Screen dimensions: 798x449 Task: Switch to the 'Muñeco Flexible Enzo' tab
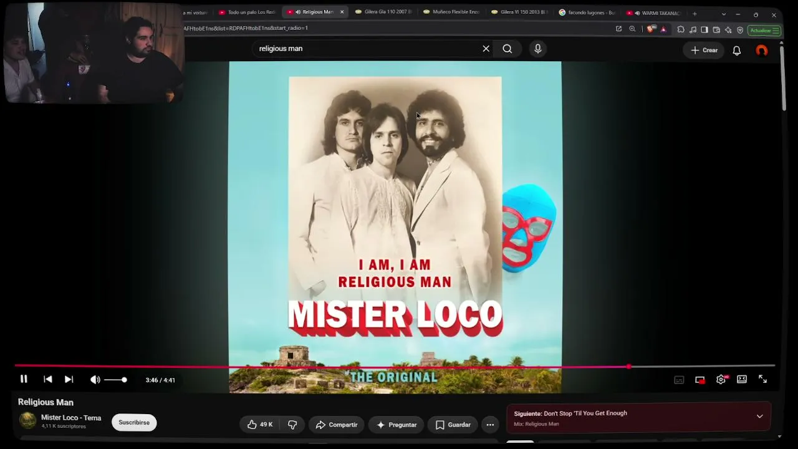click(452, 12)
